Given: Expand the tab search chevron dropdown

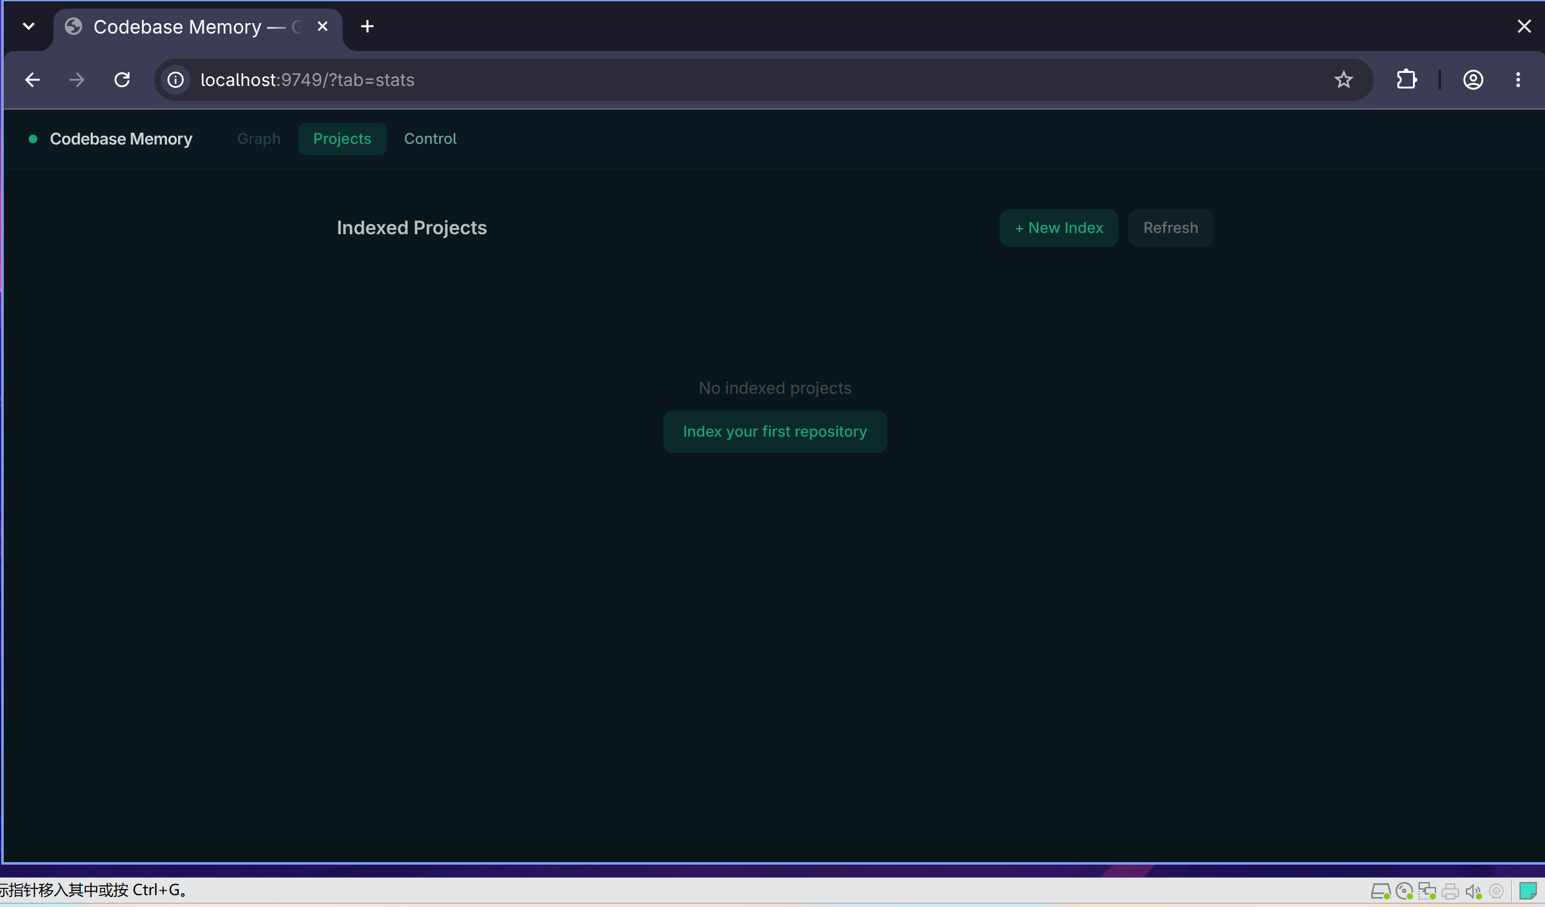Looking at the screenshot, I should point(28,26).
